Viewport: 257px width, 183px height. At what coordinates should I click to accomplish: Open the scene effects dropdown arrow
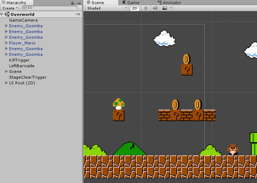coord(171,8)
